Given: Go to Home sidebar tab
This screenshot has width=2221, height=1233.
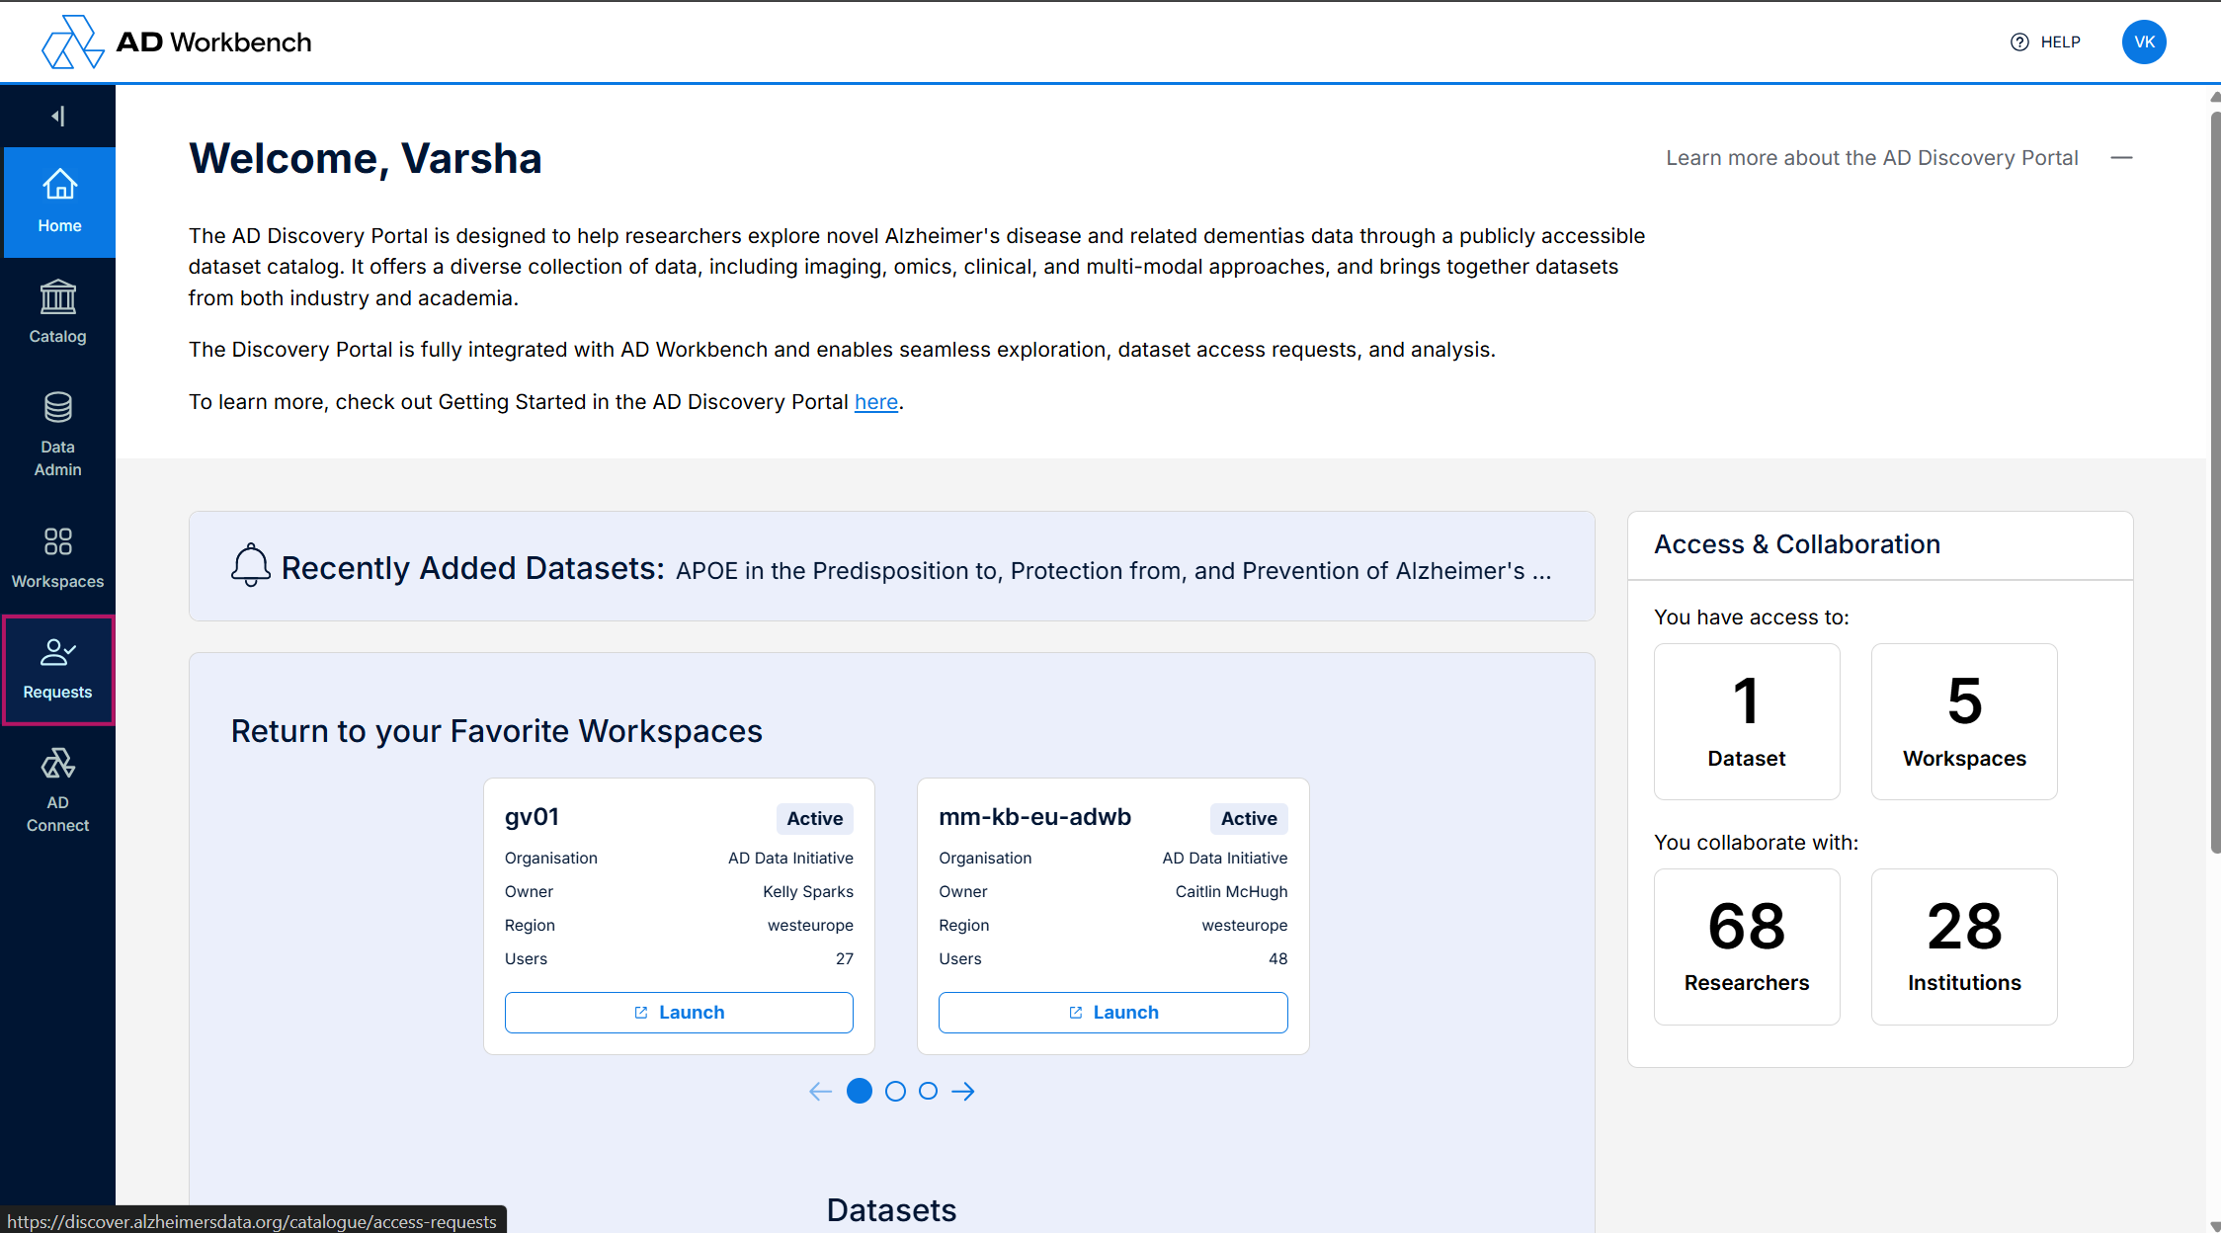Looking at the screenshot, I should (59, 202).
